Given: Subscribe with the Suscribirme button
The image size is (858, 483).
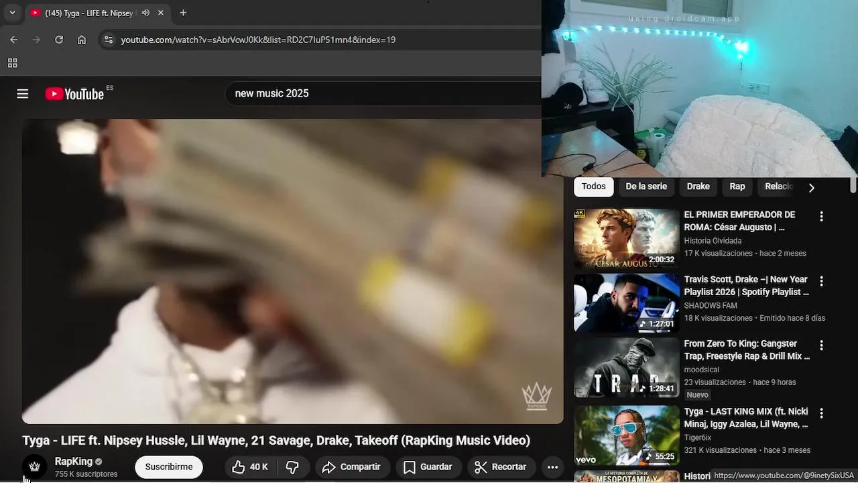Looking at the screenshot, I should click(x=169, y=467).
